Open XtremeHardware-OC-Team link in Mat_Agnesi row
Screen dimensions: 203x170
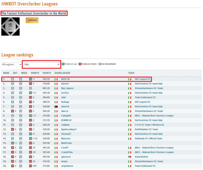tap(149, 88)
